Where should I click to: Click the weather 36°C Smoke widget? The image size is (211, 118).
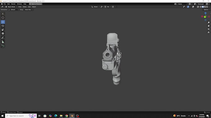(x=179, y=116)
